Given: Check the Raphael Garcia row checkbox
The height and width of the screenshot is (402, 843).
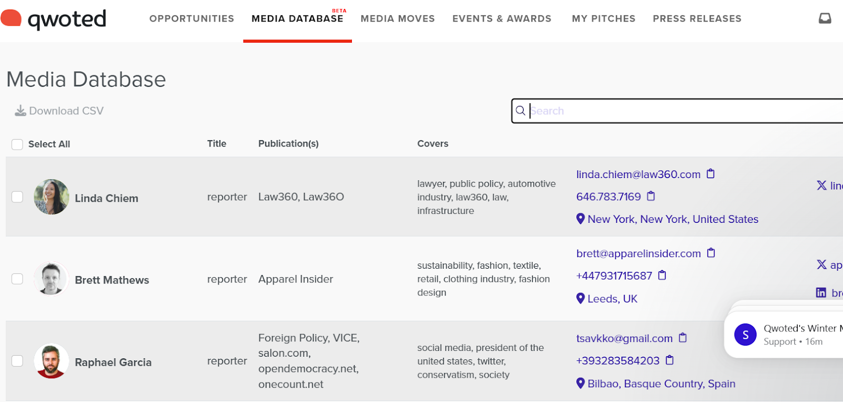Looking at the screenshot, I should [x=17, y=361].
